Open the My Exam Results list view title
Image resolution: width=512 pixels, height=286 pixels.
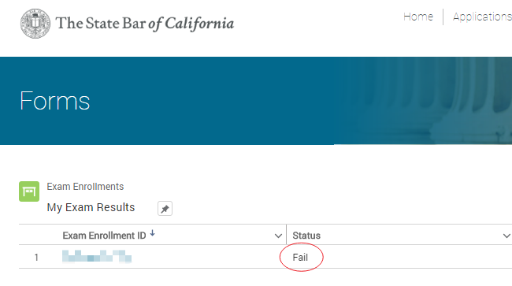click(x=91, y=207)
